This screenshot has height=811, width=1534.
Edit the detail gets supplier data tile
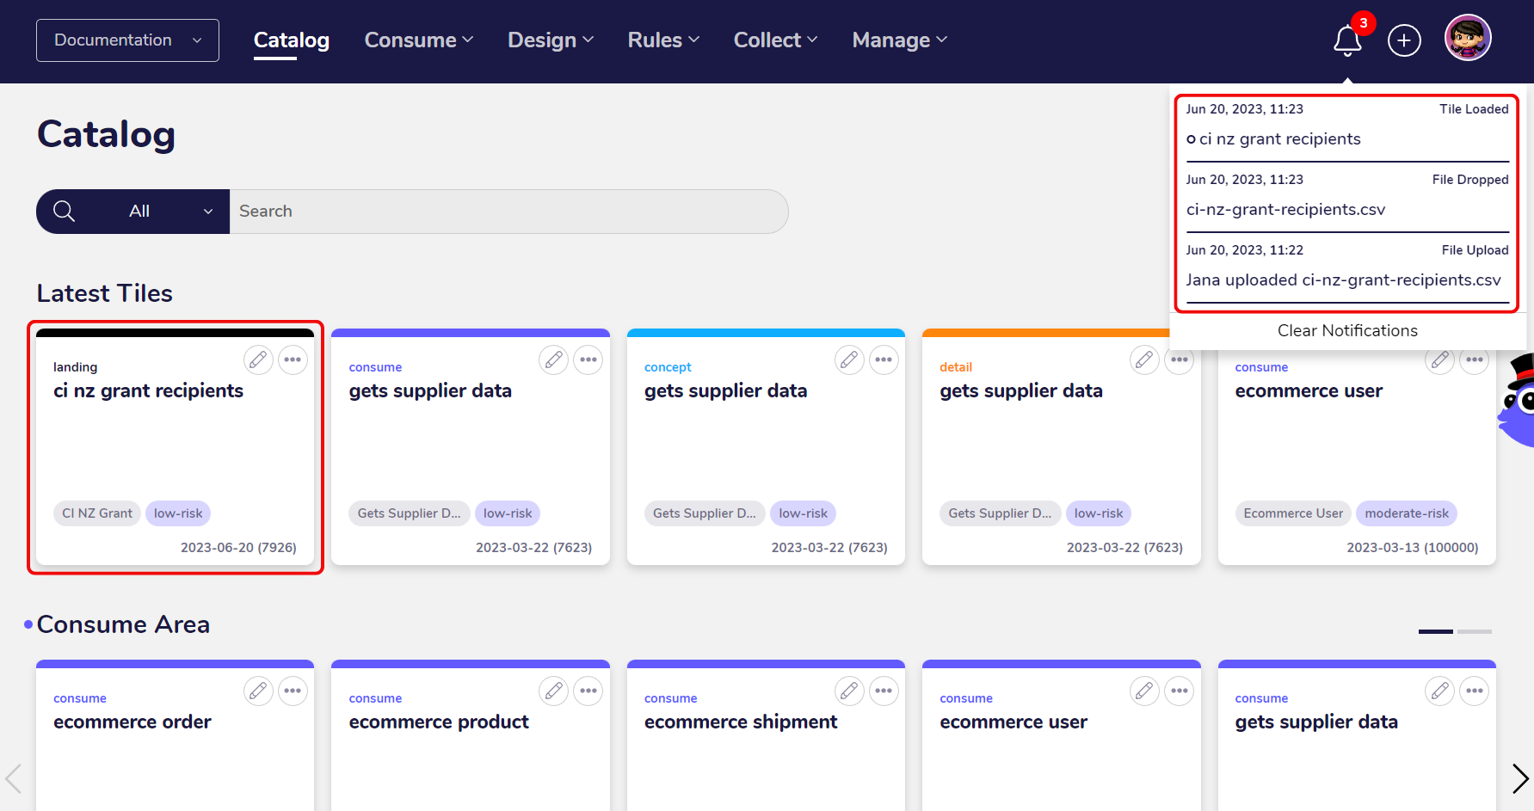[x=1144, y=359]
